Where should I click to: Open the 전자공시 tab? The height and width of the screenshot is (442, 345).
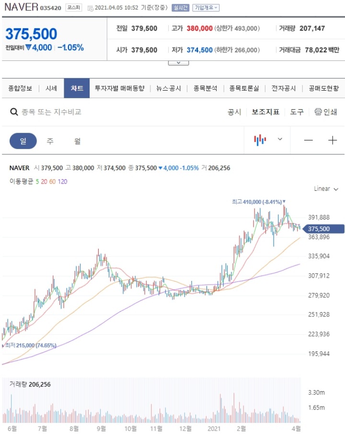coord(284,88)
